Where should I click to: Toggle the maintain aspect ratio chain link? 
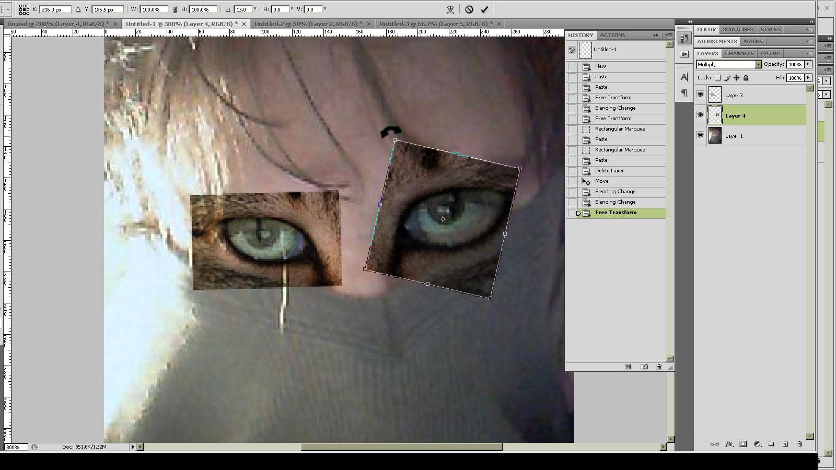coord(175,9)
